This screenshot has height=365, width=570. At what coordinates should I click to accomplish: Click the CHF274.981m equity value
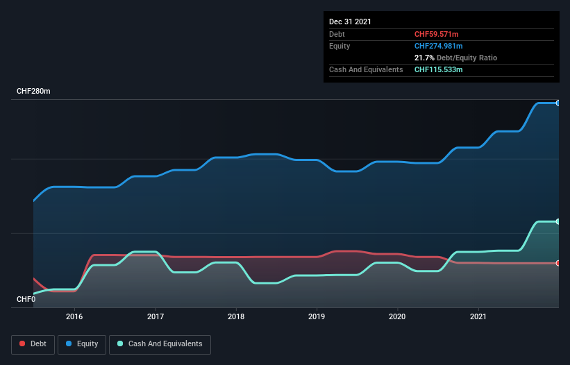438,46
